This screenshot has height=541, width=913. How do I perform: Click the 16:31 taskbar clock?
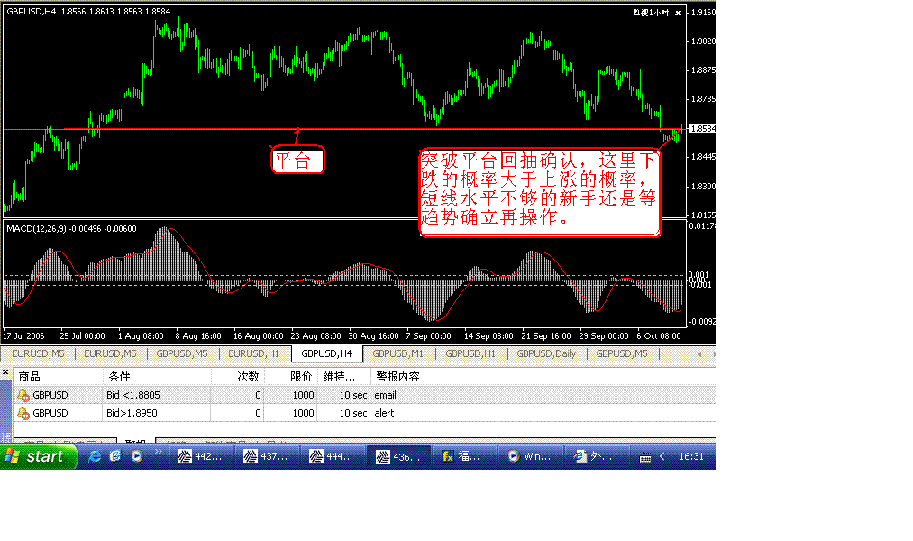[691, 456]
